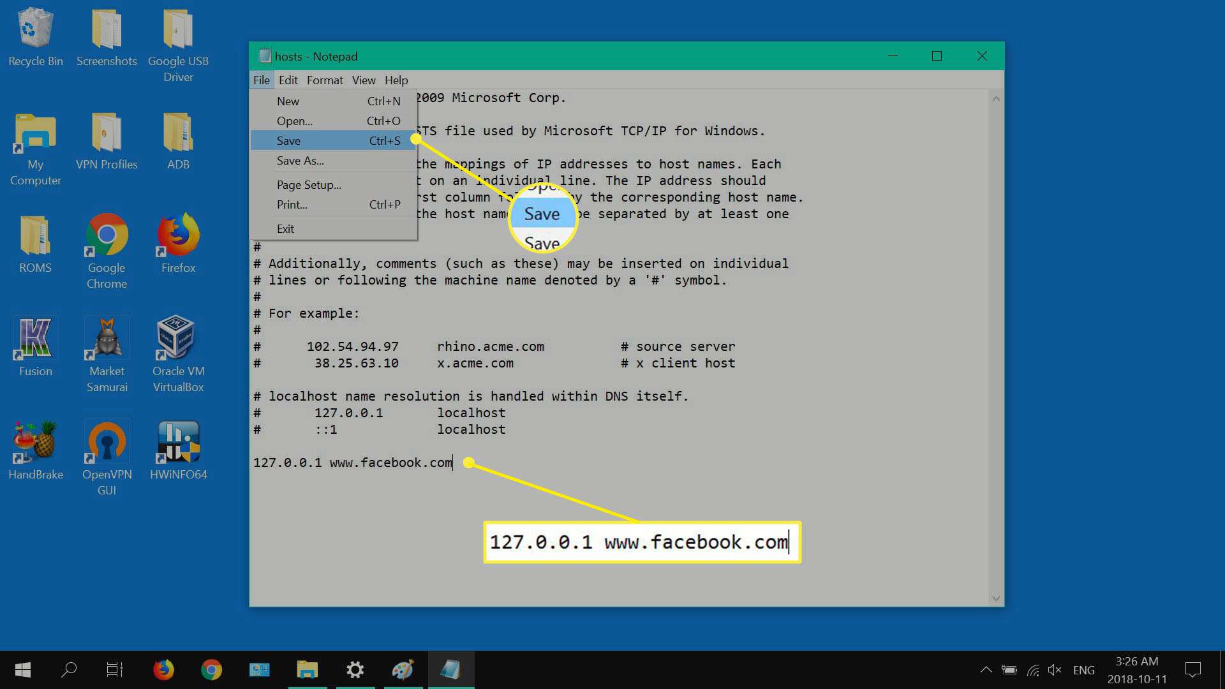
Task: Open the My Computer desktop shortcut
Action: pos(35,149)
